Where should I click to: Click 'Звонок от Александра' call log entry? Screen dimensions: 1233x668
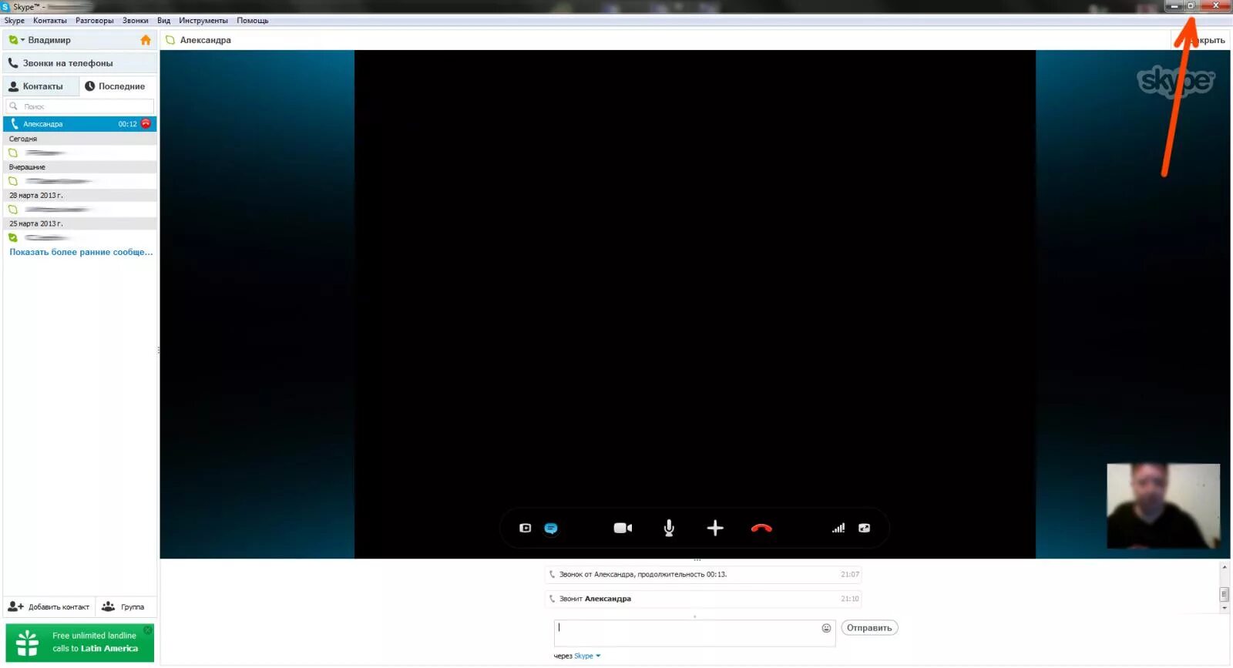[x=703, y=575]
